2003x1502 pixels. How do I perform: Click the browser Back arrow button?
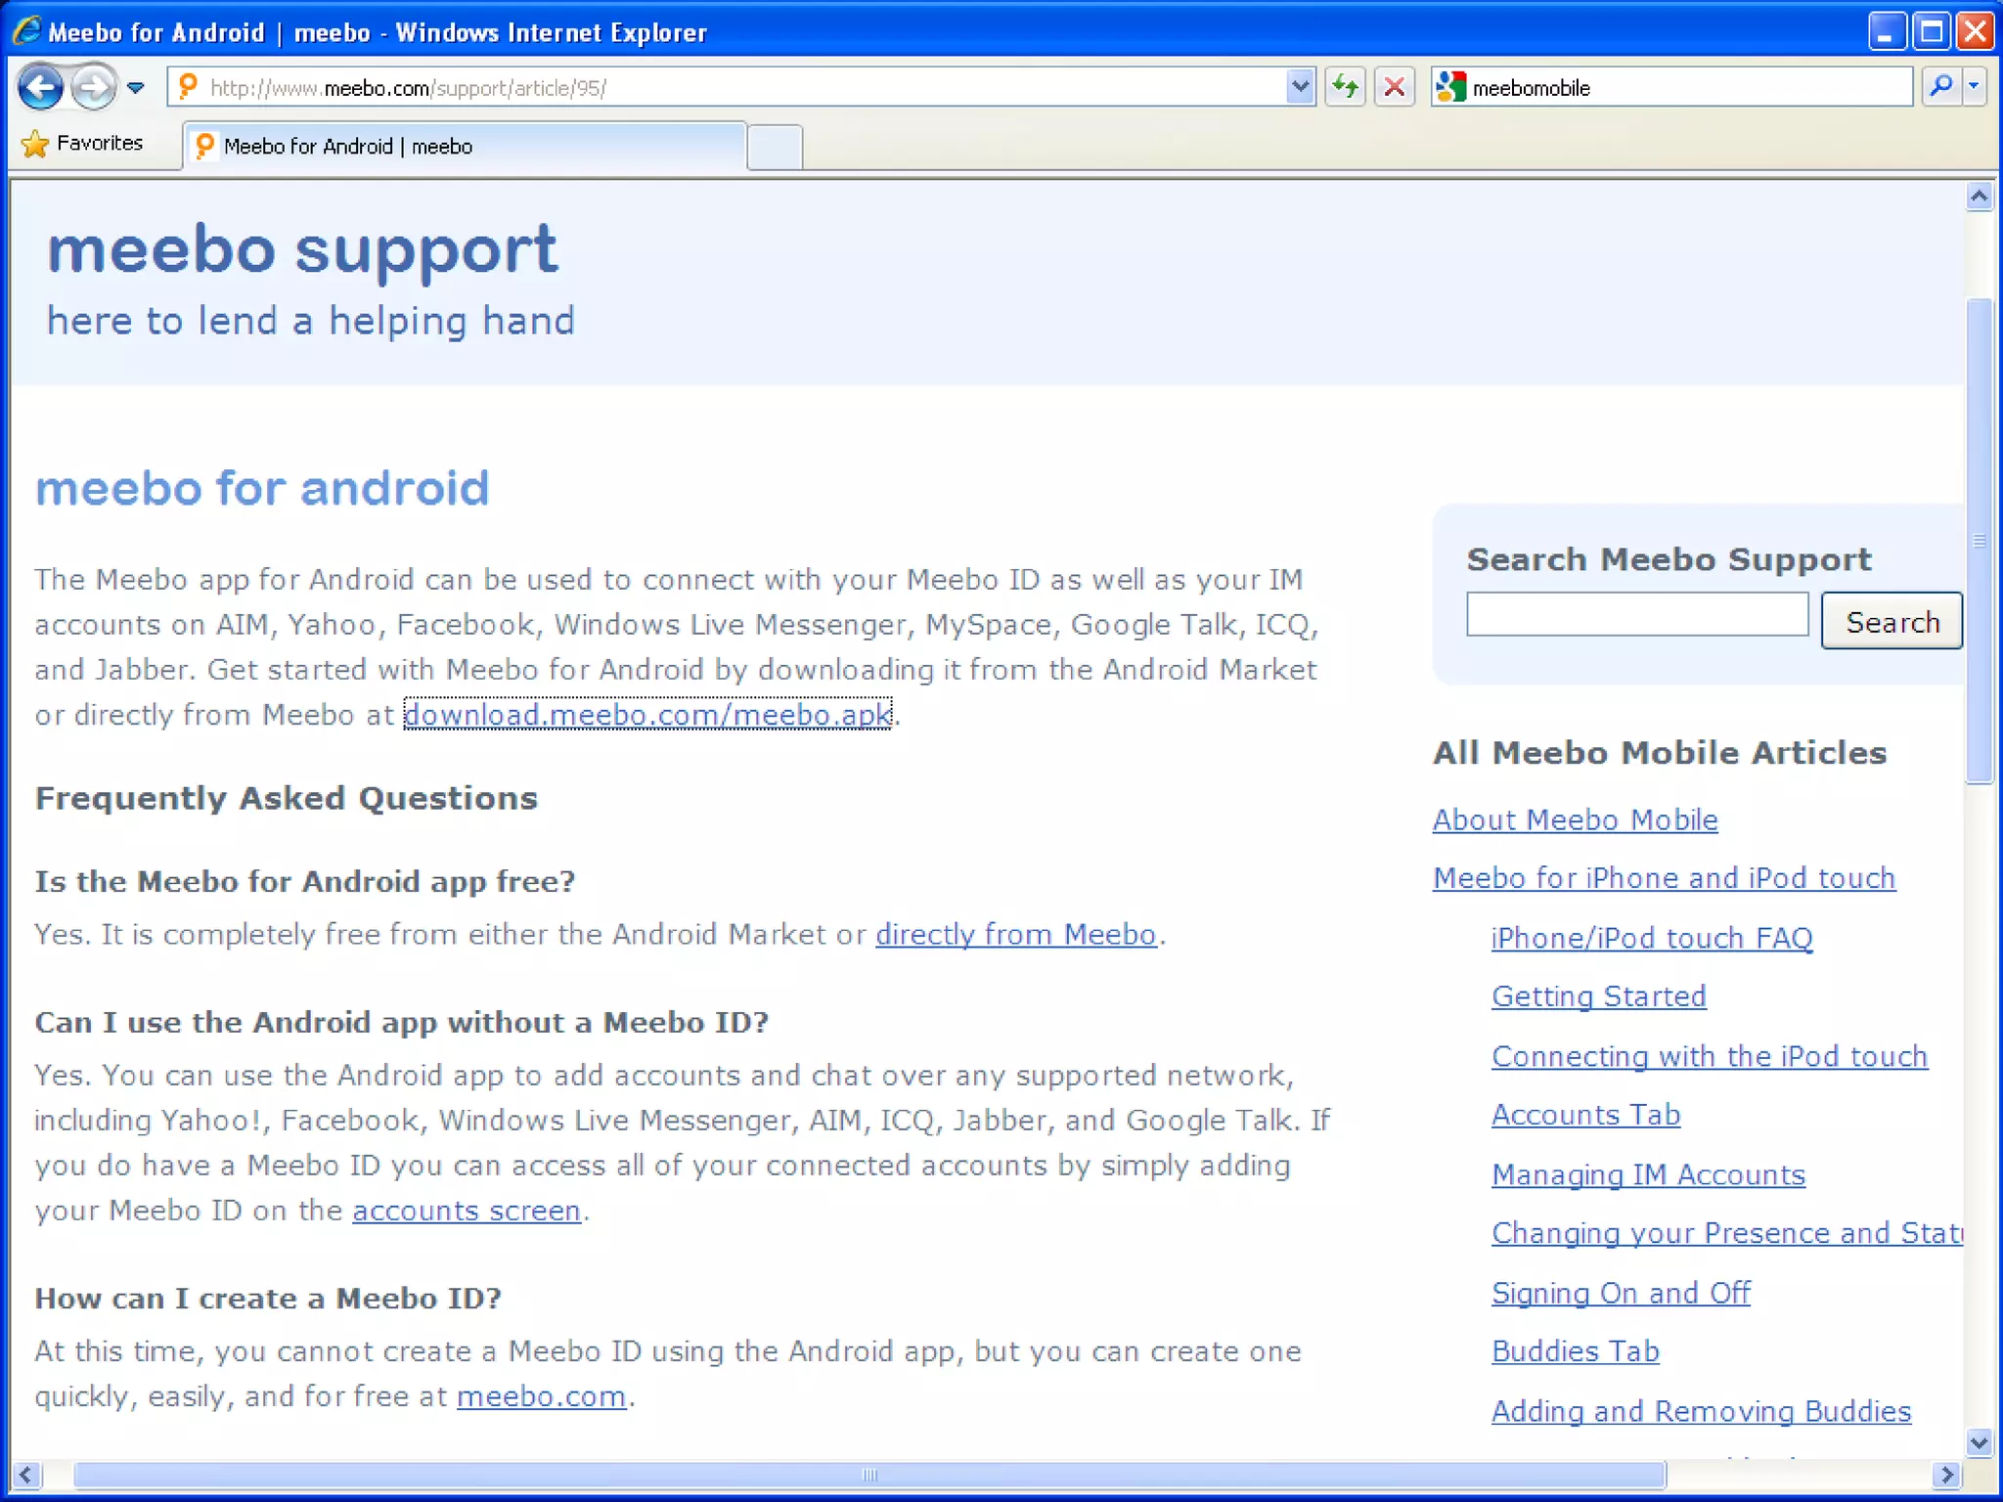click(x=41, y=88)
